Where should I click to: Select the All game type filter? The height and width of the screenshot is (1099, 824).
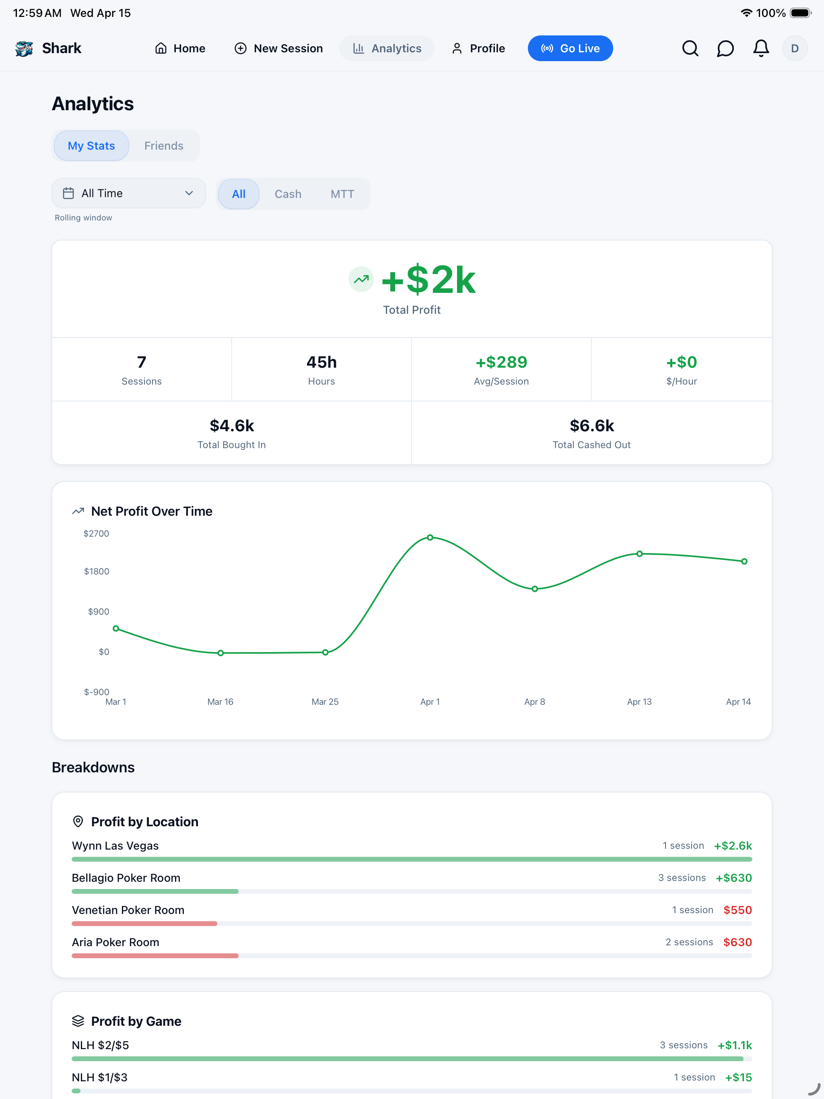(x=239, y=194)
